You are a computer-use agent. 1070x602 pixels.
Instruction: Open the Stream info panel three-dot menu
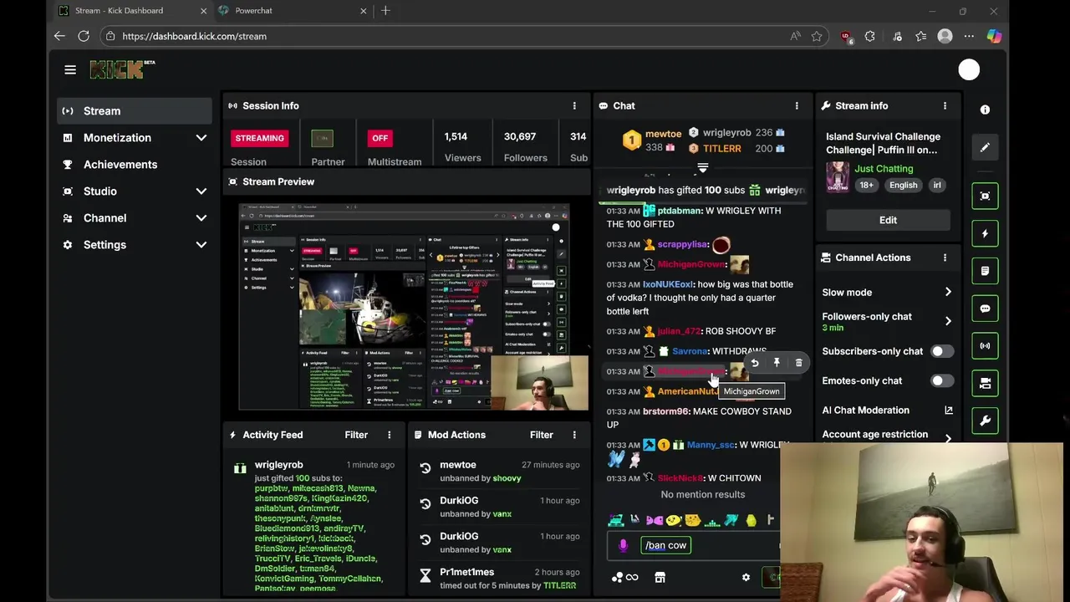point(945,106)
